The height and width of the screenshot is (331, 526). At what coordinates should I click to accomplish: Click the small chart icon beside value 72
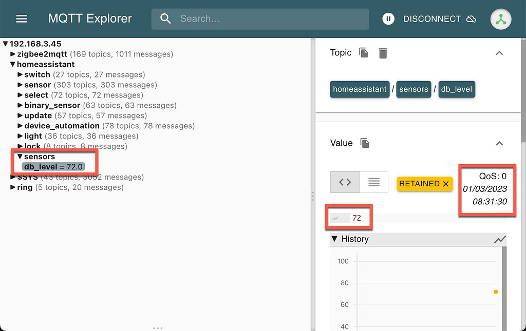335,218
